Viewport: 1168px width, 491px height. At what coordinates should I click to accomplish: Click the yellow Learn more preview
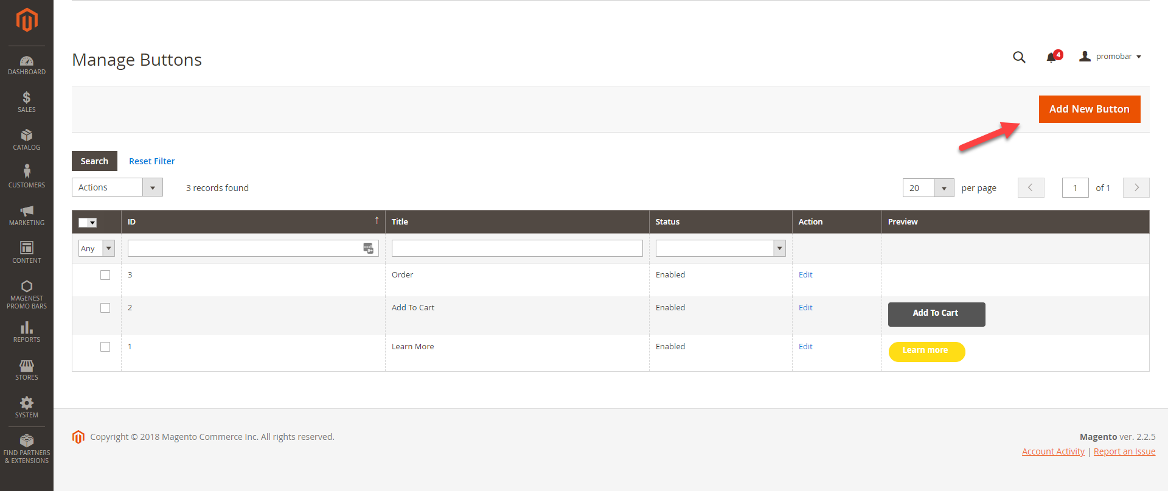pyautogui.click(x=926, y=351)
